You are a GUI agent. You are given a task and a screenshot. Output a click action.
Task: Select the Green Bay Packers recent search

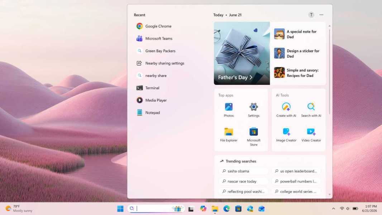pyautogui.click(x=156, y=51)
